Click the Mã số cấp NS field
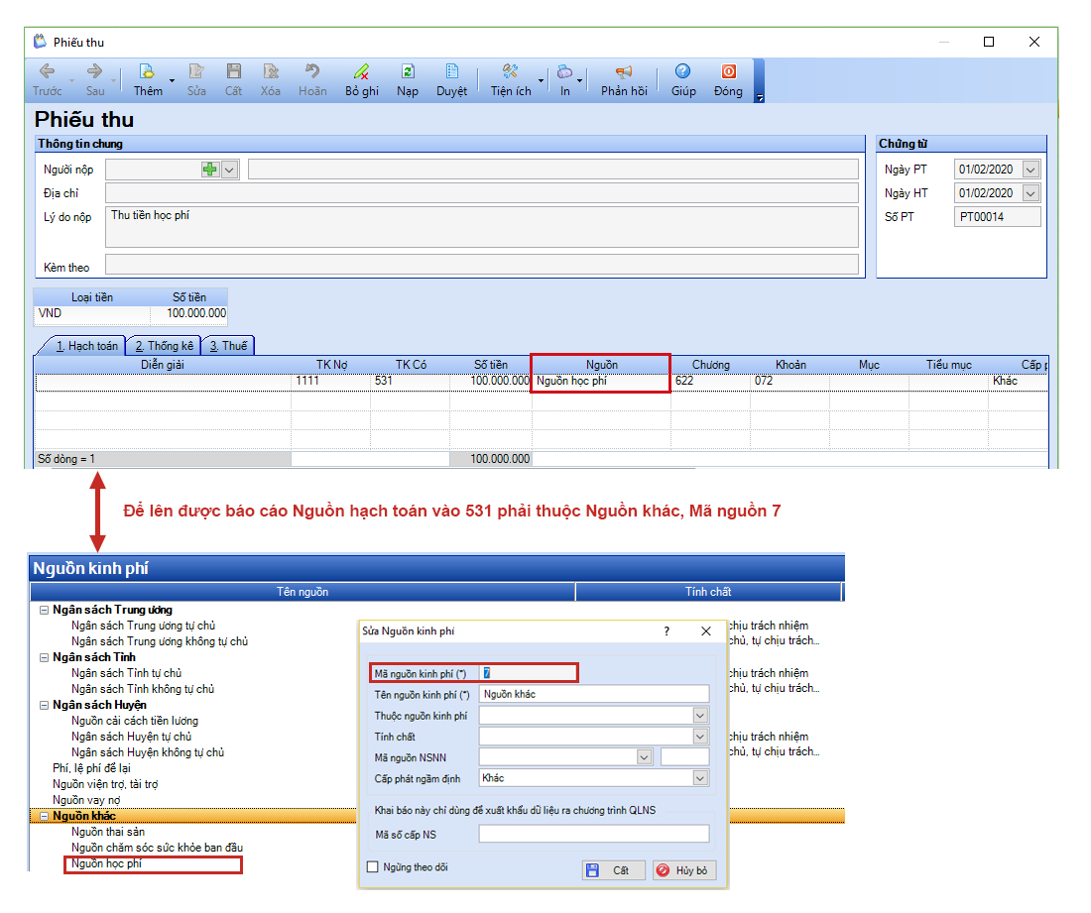 click(x=594, y=834)
